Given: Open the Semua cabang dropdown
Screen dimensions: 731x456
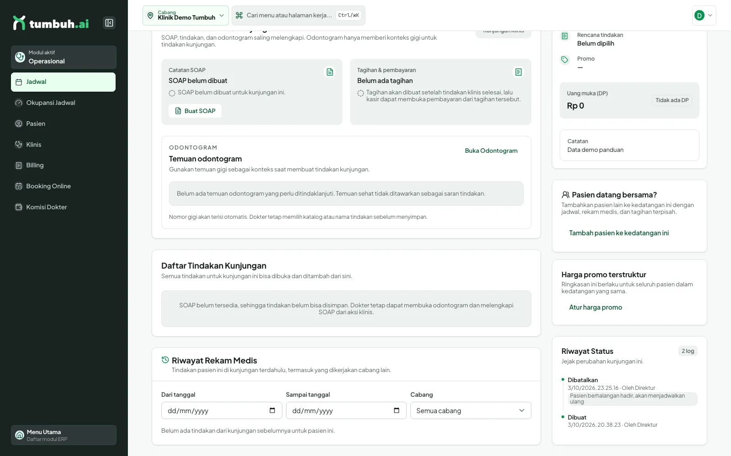Looking at the screenshot, I should point(471,410).
